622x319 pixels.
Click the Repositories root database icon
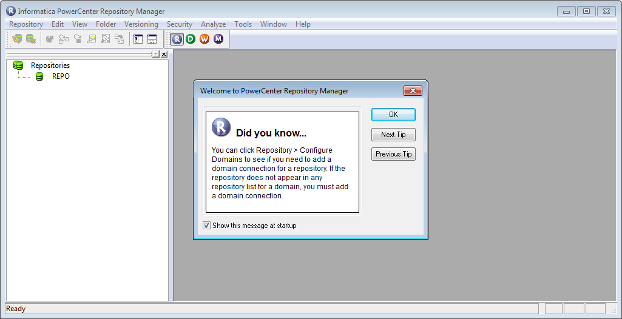[x=18, y=65]
